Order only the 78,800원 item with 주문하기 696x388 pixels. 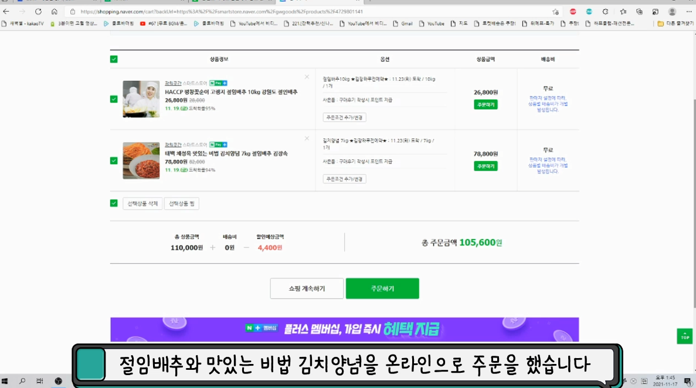coord(485,166)
